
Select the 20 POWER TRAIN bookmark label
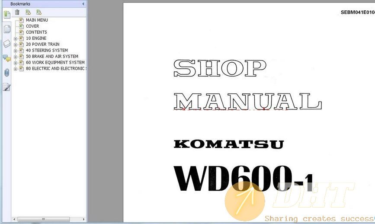pos(42,44)
